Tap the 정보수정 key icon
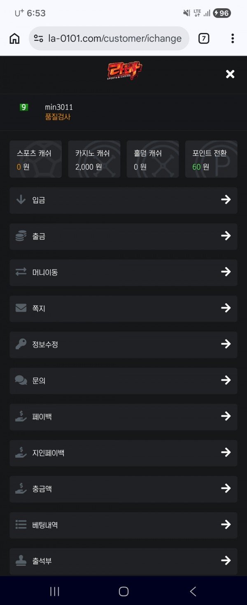247x605 pixels. click(x=21, y=344)
